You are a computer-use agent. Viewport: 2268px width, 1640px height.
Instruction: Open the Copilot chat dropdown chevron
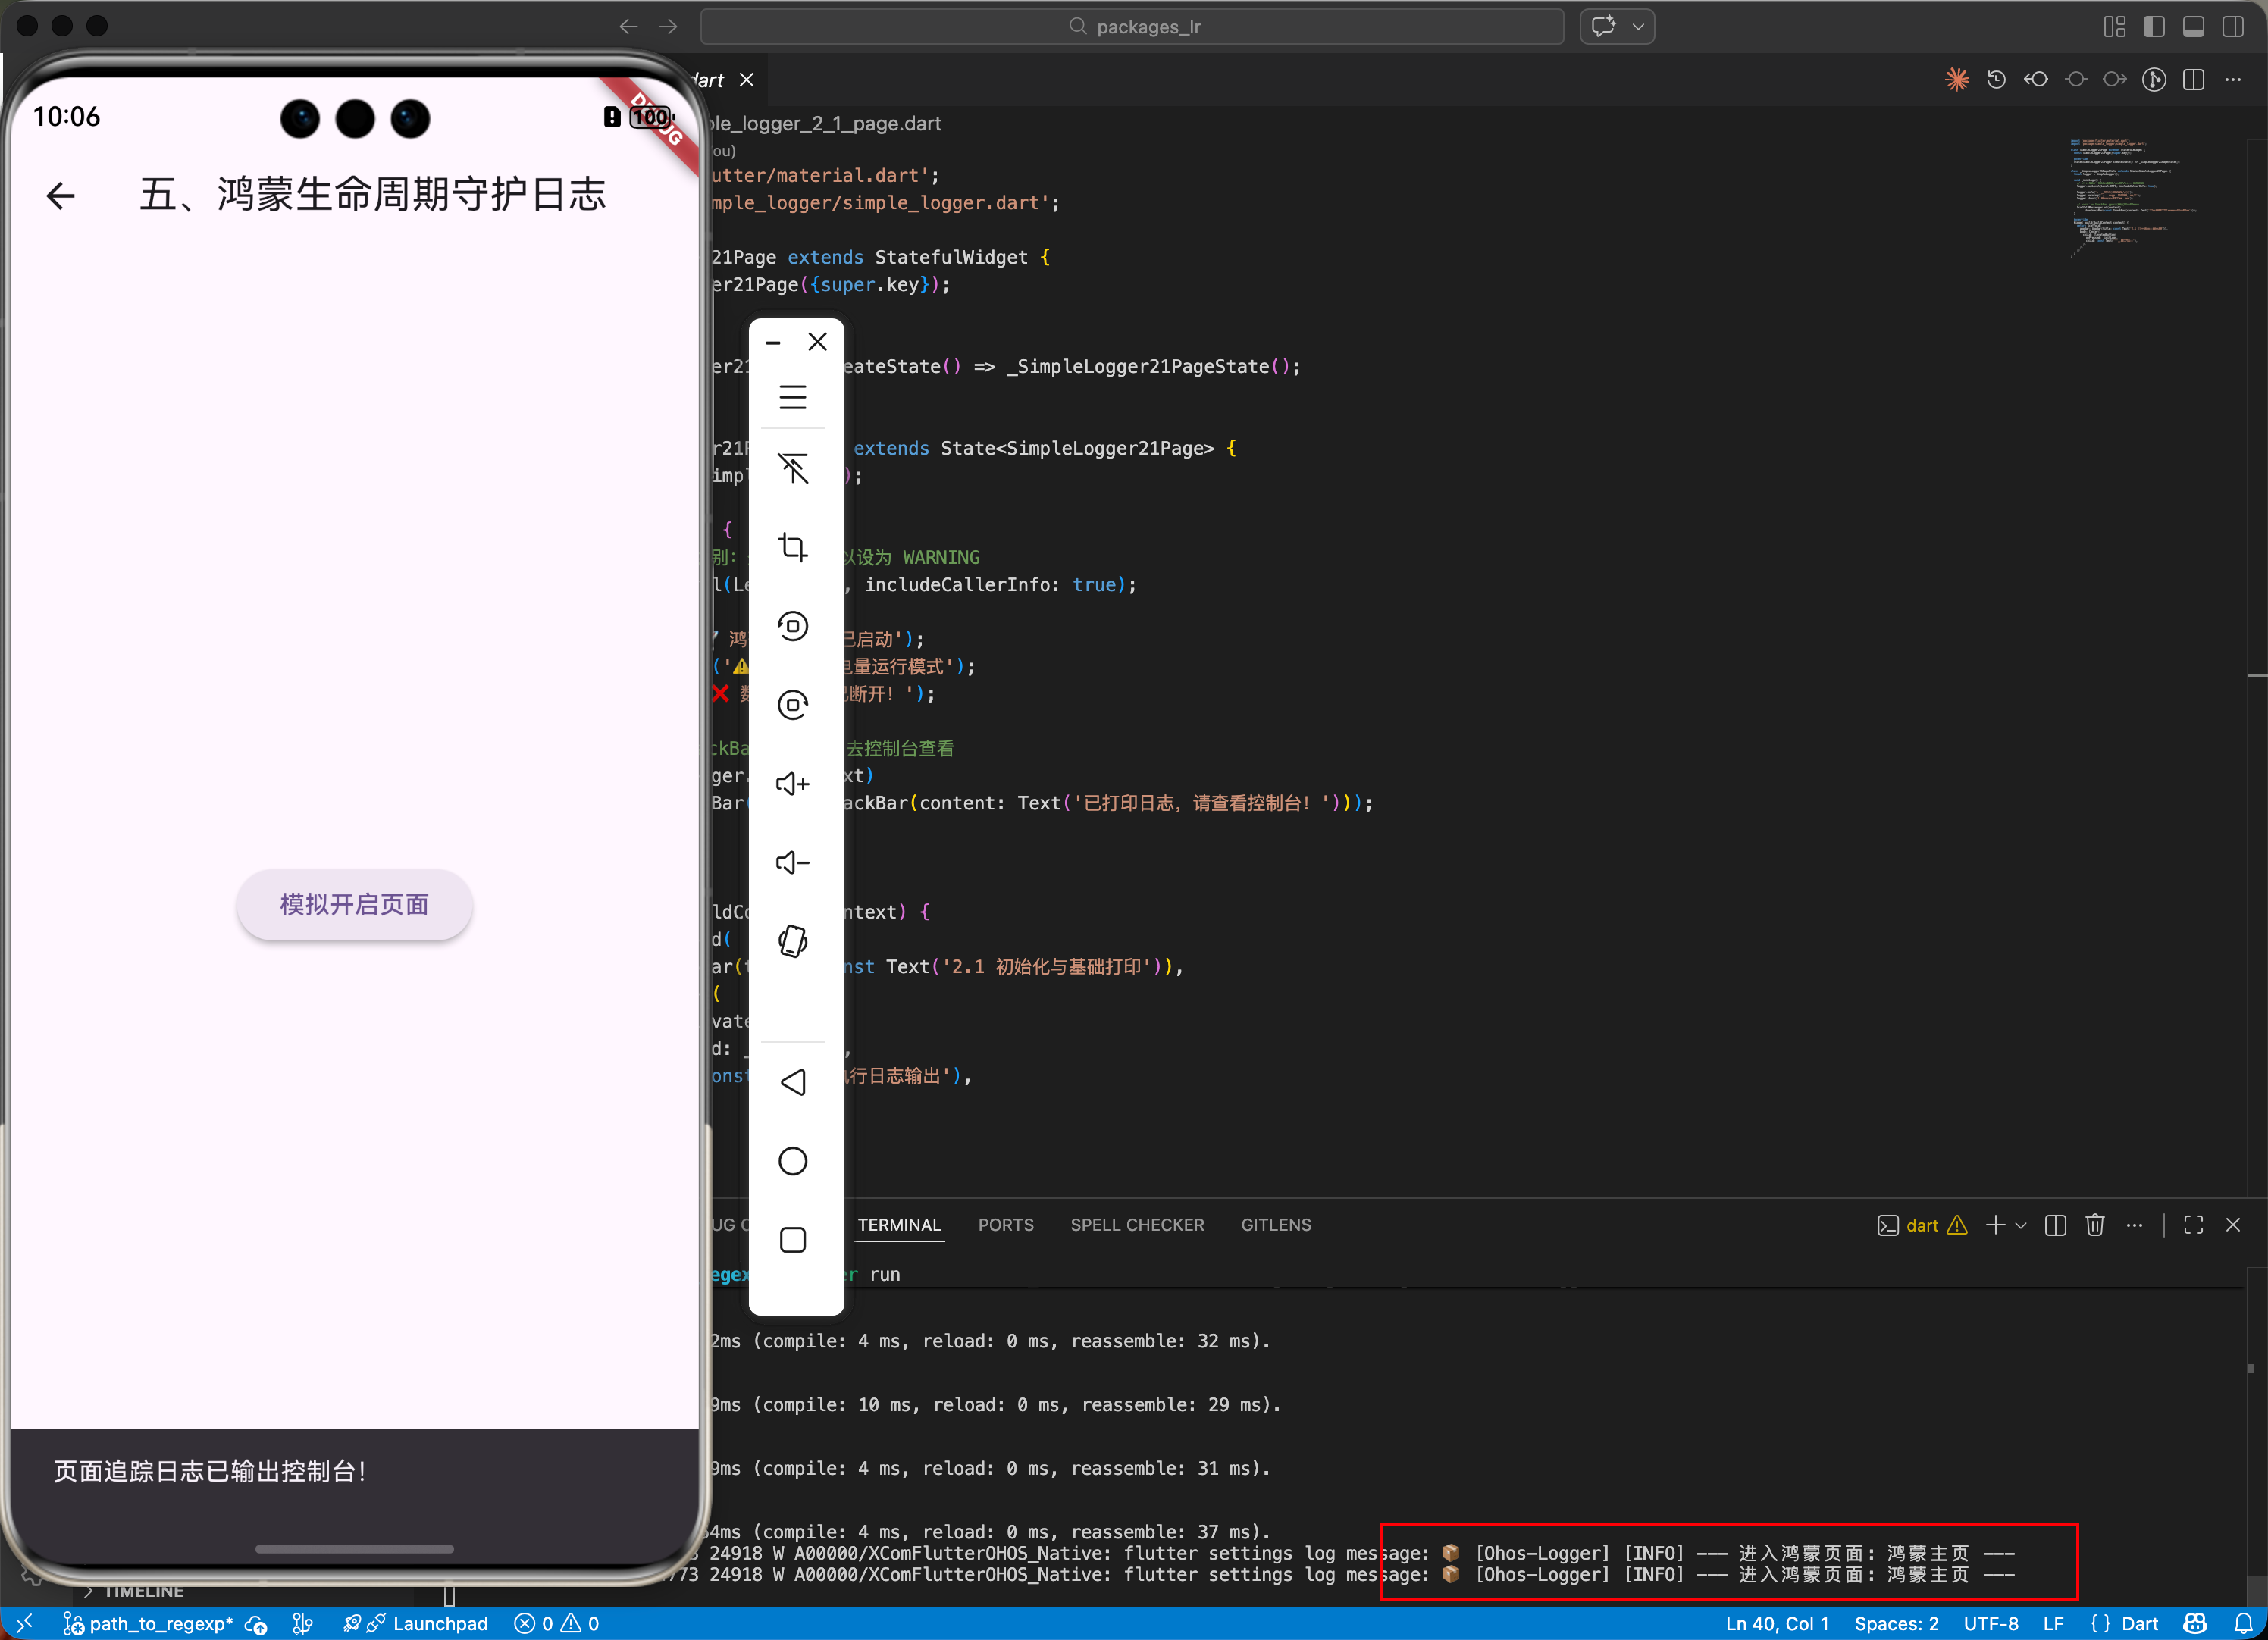click(1638, 27)
